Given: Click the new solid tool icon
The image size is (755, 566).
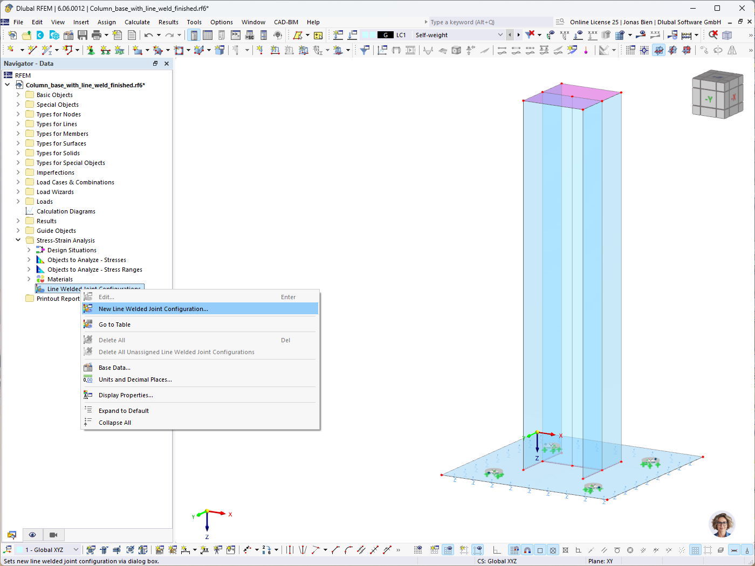Looking at the screenshot, I should 219,50.
